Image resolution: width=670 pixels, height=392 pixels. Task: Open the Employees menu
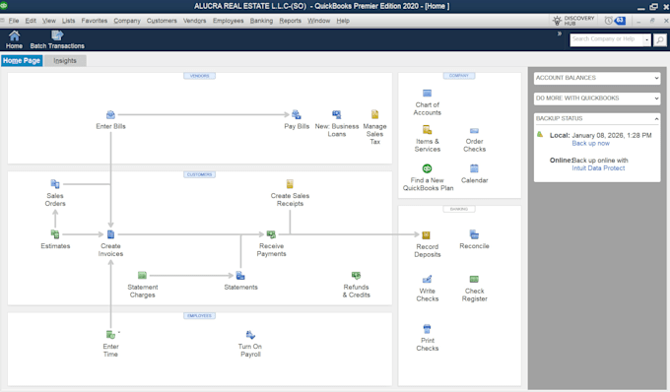click(x=229, y=21)
